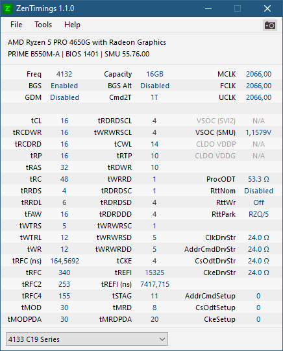The image size is (283, 351).
Task: Click the tREFI value 15325
Action: [x=154, y=272]
